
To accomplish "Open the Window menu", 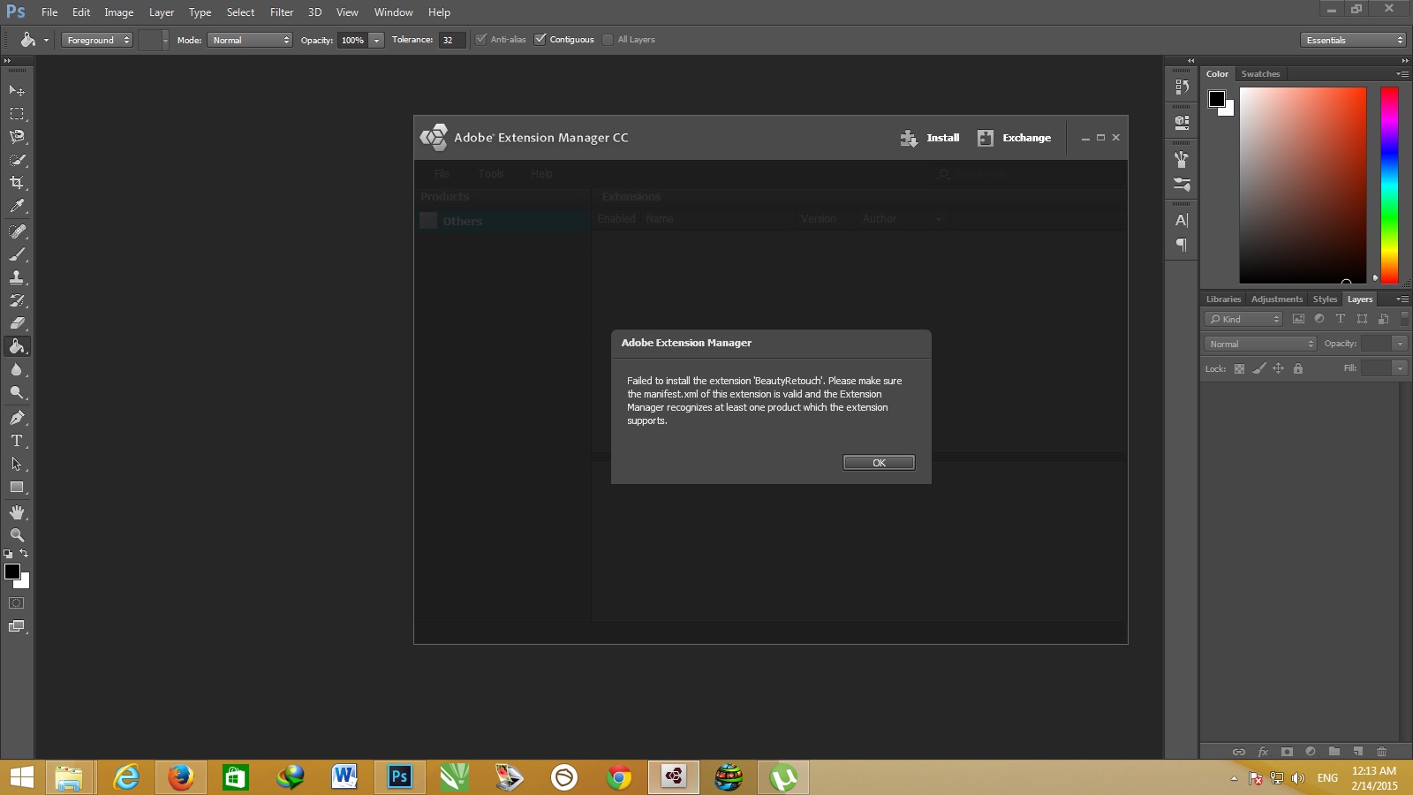I will 393,12.
